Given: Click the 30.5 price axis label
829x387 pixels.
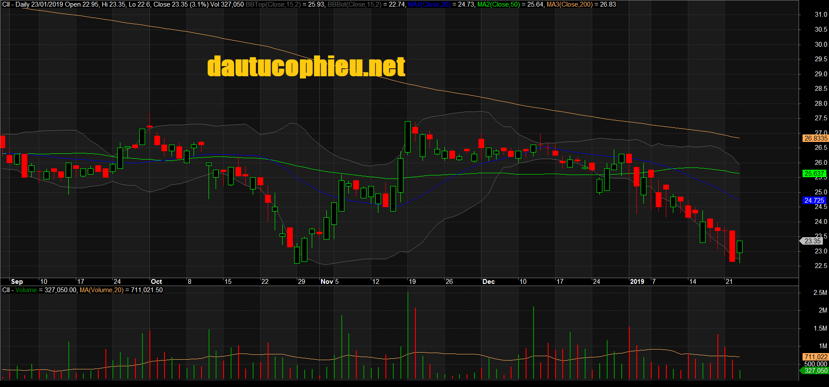Looking at the screenshot, I should [821, 30].
